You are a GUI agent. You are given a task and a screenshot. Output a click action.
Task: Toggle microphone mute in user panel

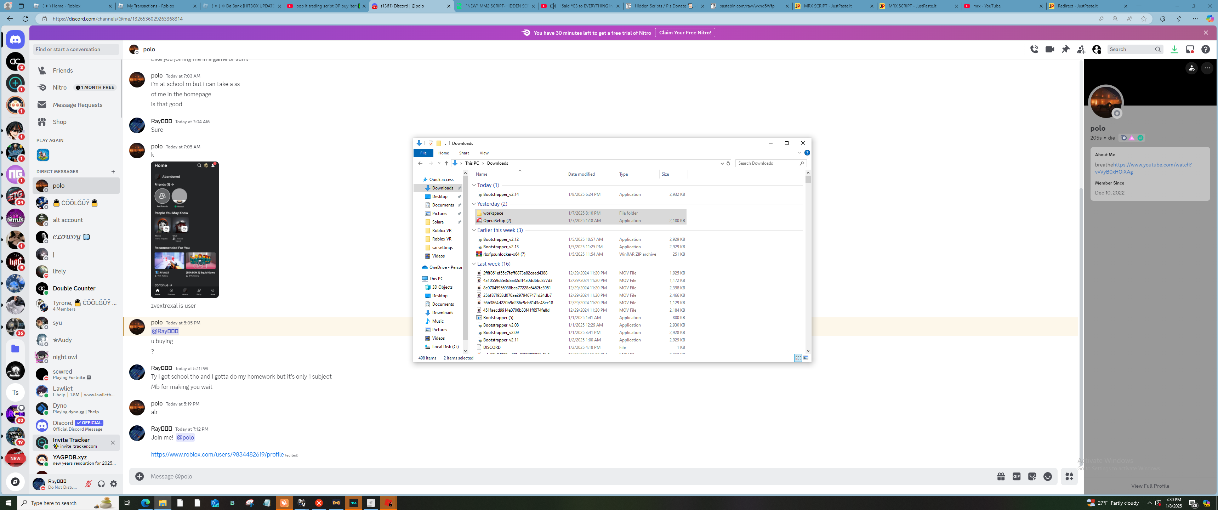coord(88,484)
